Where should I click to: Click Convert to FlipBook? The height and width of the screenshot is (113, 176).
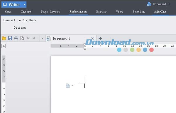pyautogui.click(x=20, y=20)
